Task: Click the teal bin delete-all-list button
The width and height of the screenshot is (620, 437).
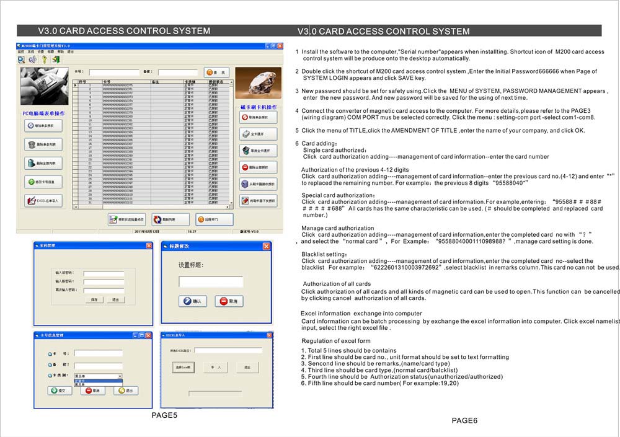Action: 43,163
